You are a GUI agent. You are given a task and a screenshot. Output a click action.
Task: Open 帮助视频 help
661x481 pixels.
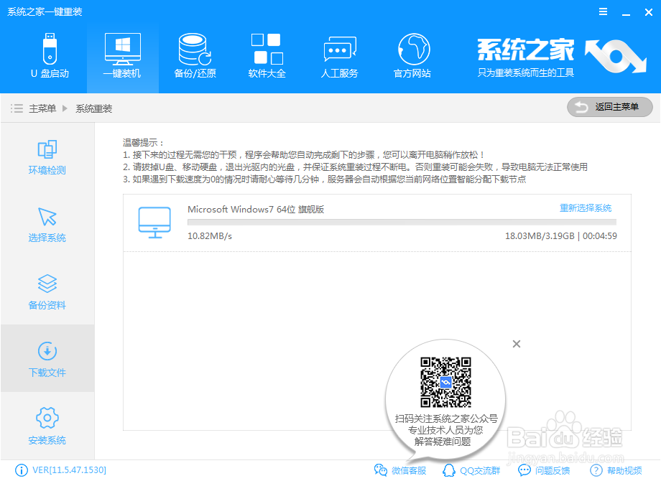616,470
